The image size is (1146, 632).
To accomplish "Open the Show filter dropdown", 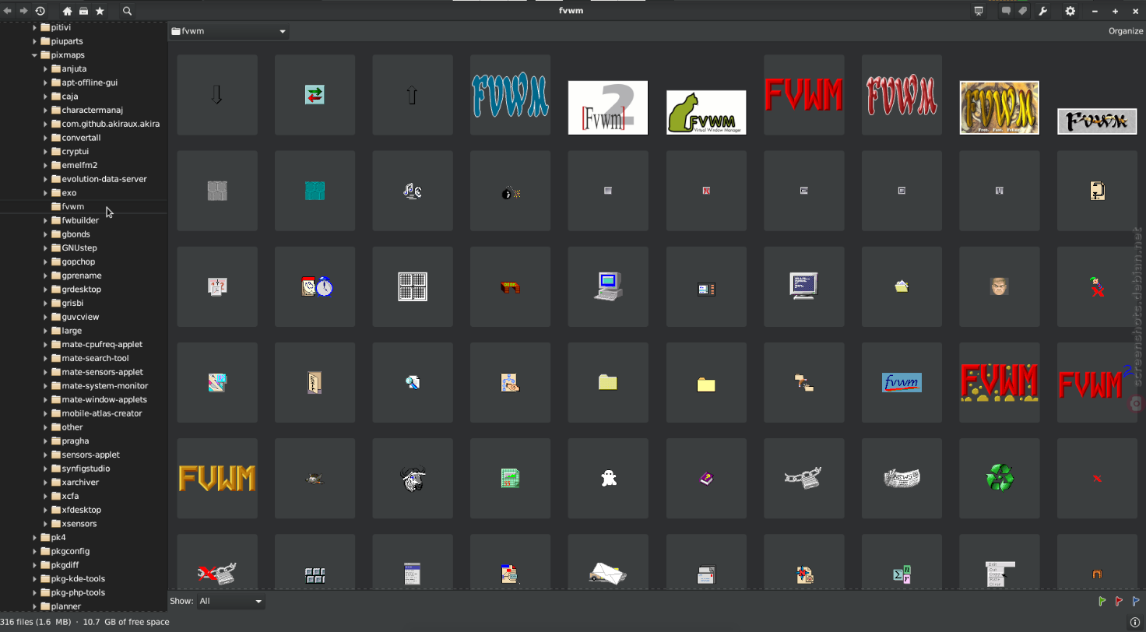I will [230, 601].
